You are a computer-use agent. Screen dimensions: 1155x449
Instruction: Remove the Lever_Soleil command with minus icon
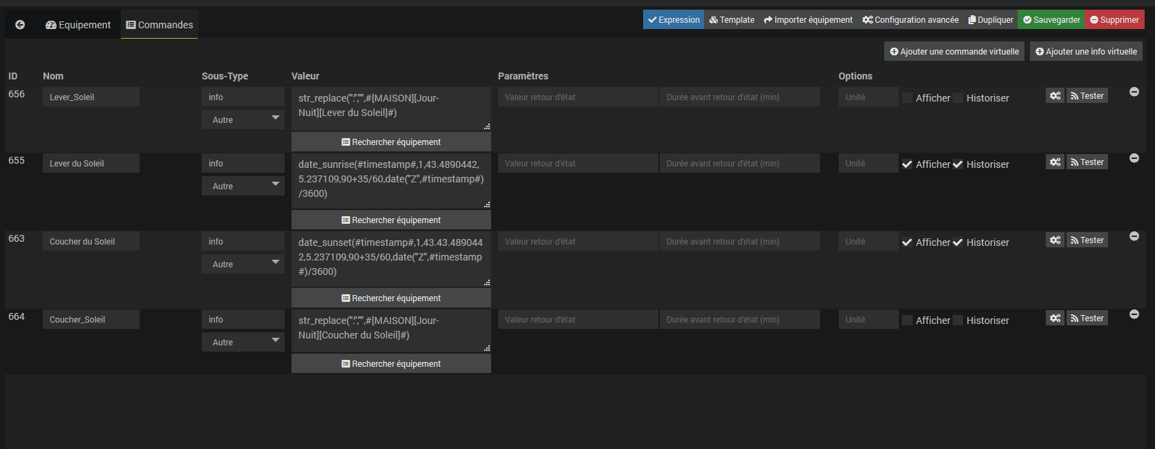(x=1134, y=92)
